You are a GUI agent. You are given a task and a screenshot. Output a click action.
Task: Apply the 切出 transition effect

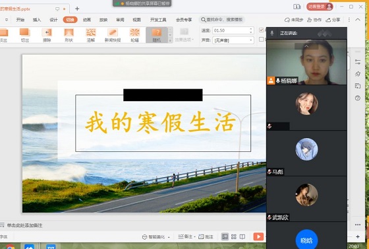(x=25, y=35)
